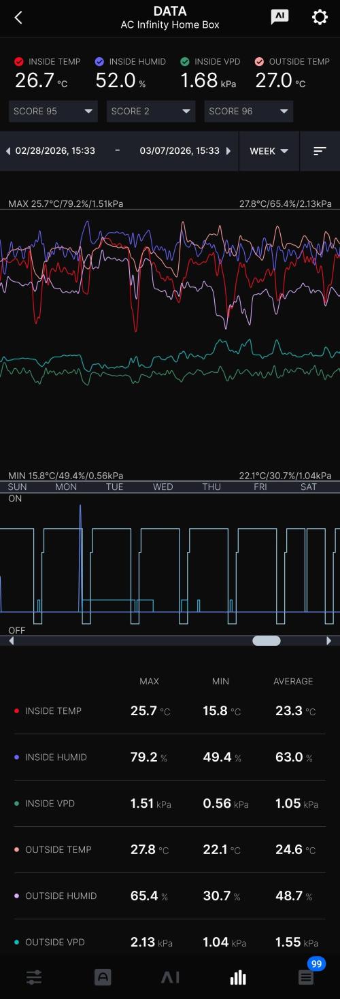The height and width of the screenshot is (999, 340).
Task: Click the WED day label on chart
Action: click(163, 487)
